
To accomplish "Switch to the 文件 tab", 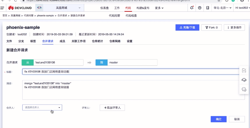I will pyautogui.click(x=9, y=41).
